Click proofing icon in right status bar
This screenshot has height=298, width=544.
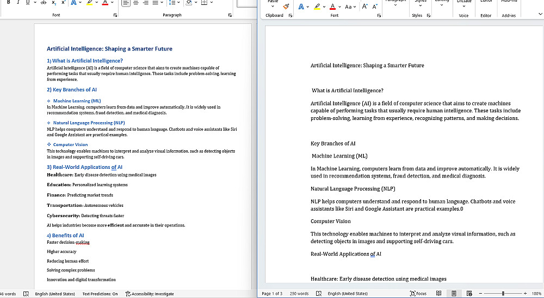[319, 294]
